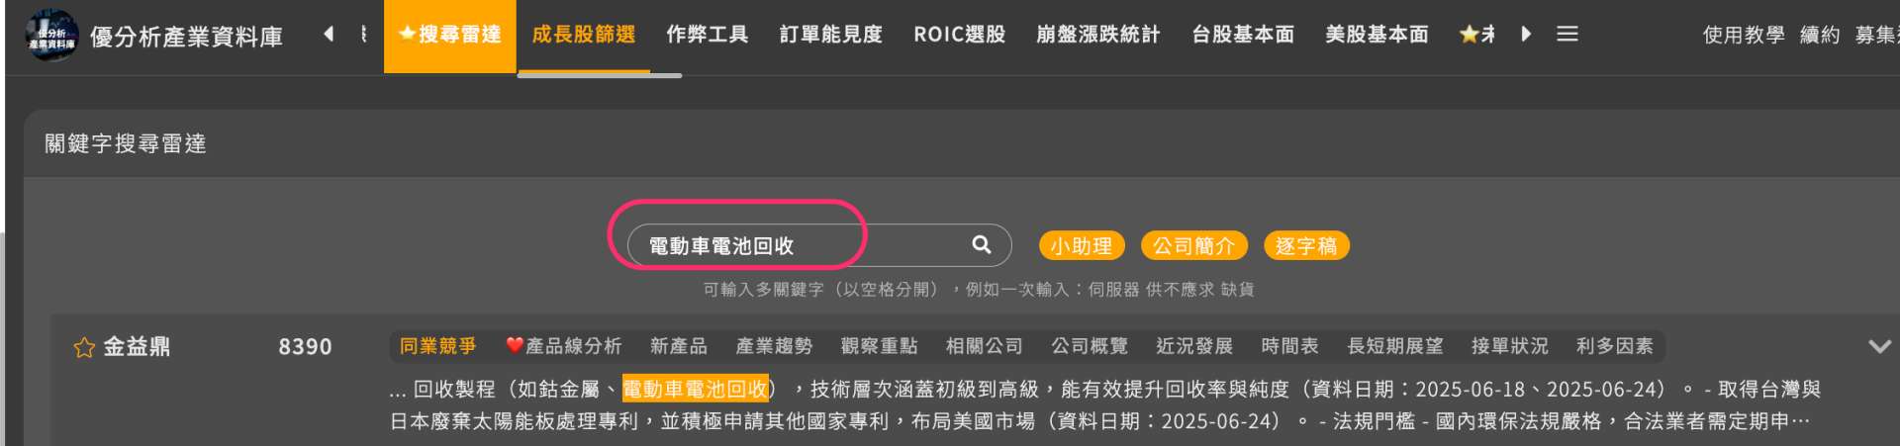1900x446 pixels.
Task: Select the 同業競爭 category
Action: pos(437,346)
